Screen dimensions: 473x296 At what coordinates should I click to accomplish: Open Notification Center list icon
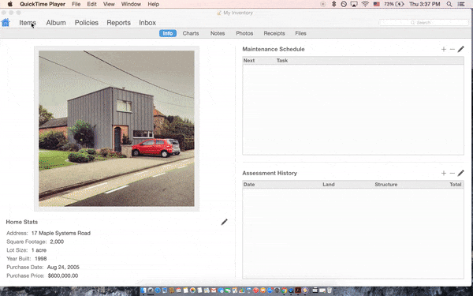[x=461, y=4]
